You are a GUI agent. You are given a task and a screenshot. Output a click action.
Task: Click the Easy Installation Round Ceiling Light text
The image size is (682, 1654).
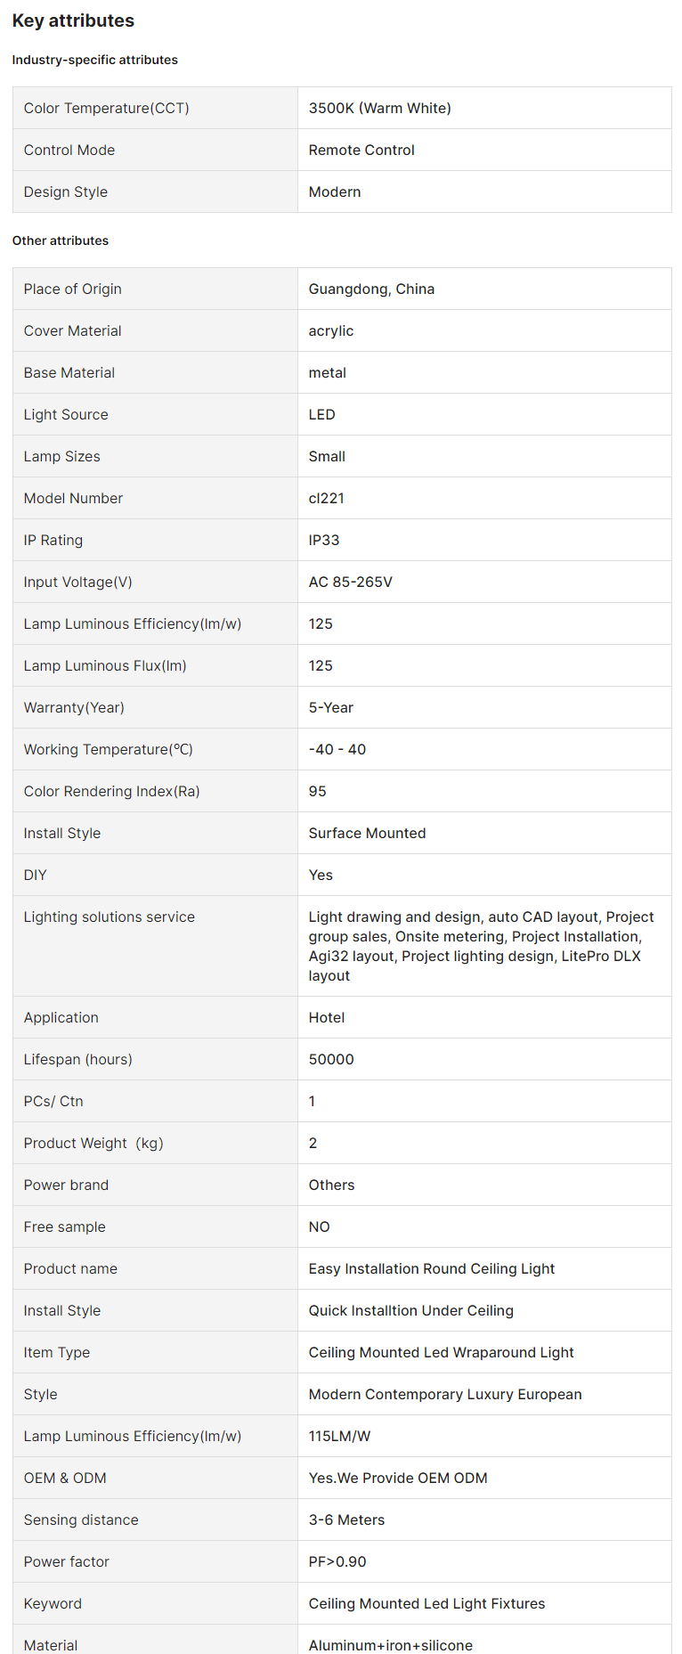click(x=431, y=1268)
